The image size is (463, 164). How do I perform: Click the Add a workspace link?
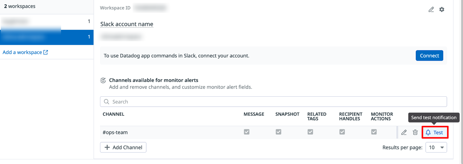pos(22,52)
